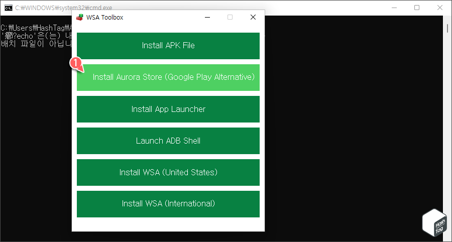Select Install WSA (International)
452x242 pixels.
(x=168, y=204)
